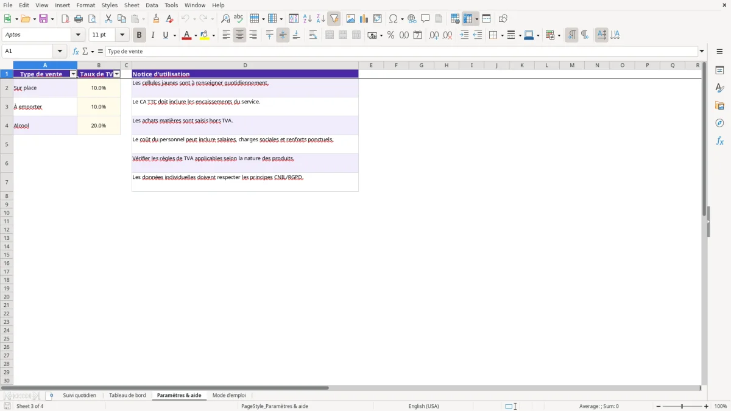Image resolution: width=731 pixels, height=411 pixels.
Task: Click the Format as Date icon
Action: point(418,35)
